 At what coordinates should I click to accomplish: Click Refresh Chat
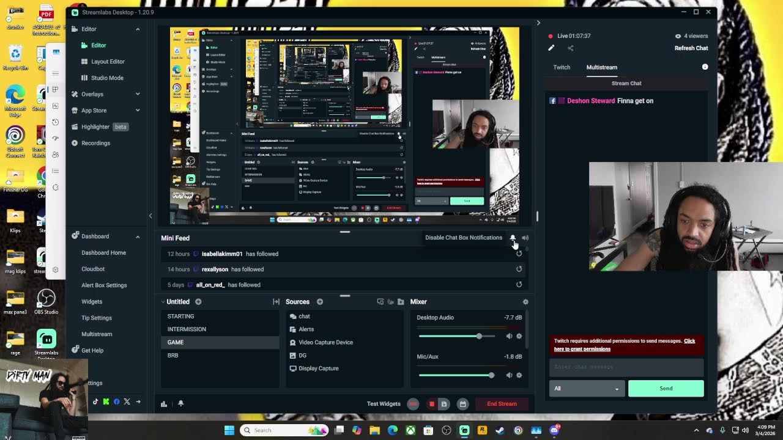[691, 48]
